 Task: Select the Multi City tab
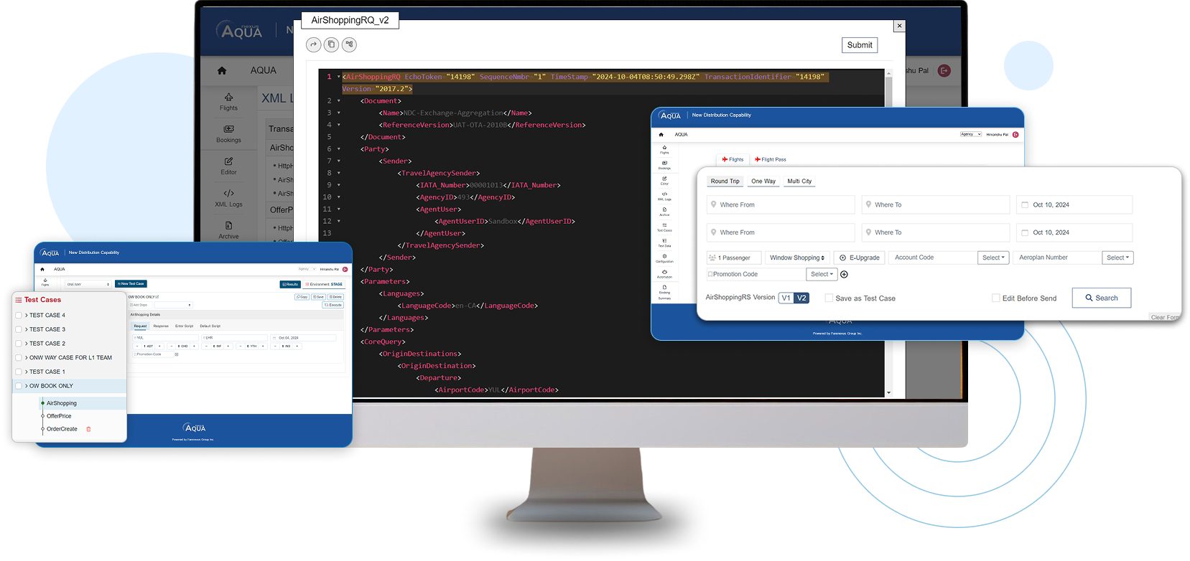pyautogui.click(x=799, y=181)
